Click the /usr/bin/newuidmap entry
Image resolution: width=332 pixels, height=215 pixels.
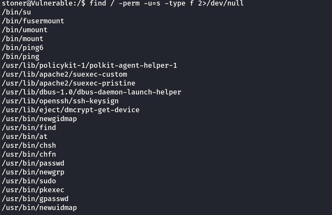tap(39, 208)
